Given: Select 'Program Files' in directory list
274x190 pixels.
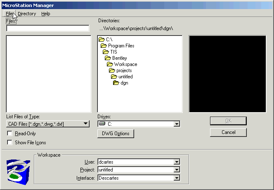Looking at the screenshot, I should [121, 46].
